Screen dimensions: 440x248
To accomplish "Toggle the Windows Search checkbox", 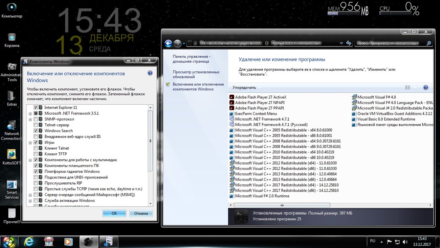I will 36,131.
